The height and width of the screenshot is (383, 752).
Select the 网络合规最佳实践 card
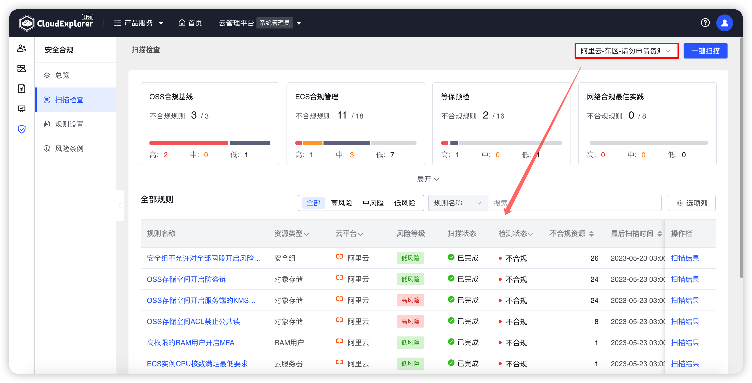pos(647,124)
